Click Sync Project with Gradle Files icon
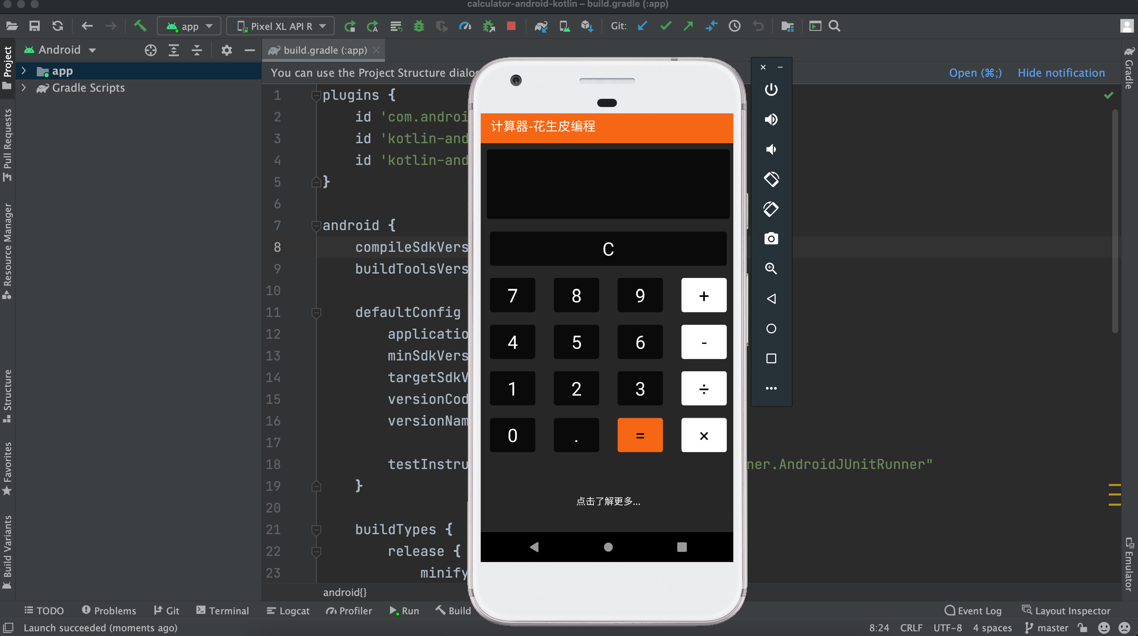 (x=541, y=26)
